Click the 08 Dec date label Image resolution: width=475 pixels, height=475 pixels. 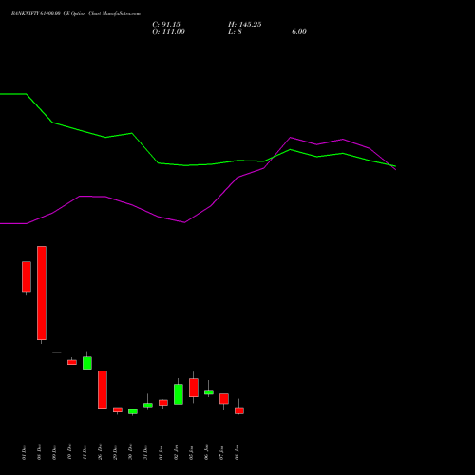(x=39, y=452)
